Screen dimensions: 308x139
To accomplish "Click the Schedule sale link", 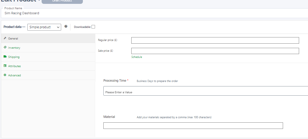I will tap(137, 57).
